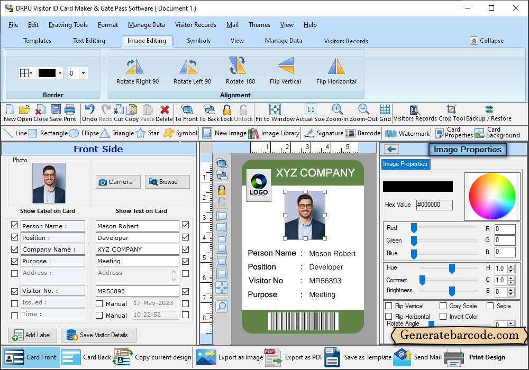Insert a Barcode element
This screenshot has height=370, width=529.
[363, 133]
